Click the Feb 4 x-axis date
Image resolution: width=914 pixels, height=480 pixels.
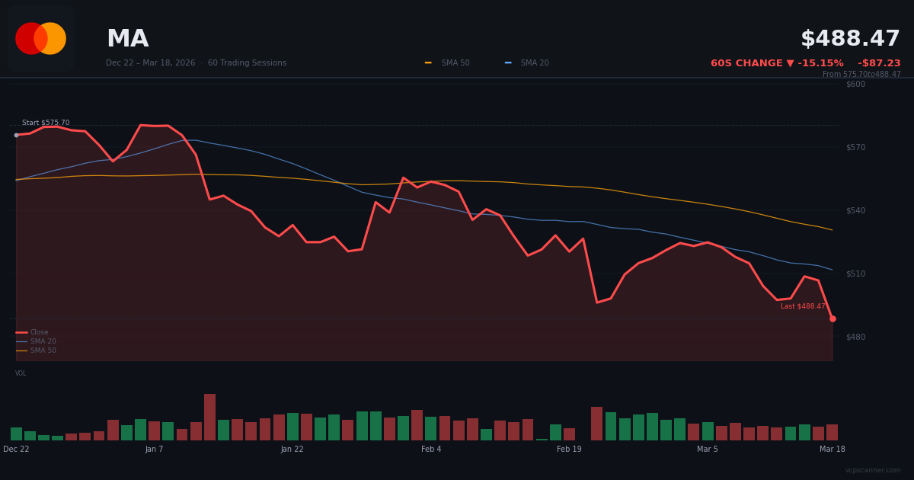(x=431, y=450)
